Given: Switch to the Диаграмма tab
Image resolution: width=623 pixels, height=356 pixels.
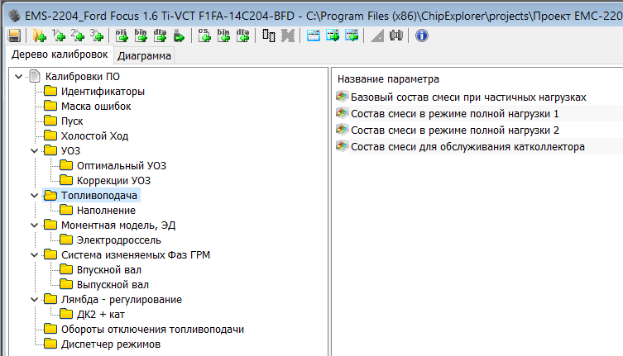Looking at the screenshot, I should click(145, 56).
